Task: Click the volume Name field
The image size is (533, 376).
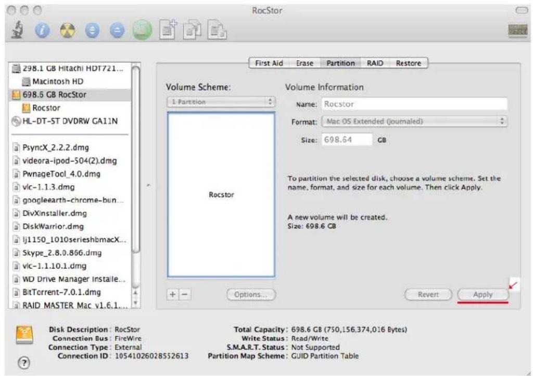Action: (x=414, y=105)
